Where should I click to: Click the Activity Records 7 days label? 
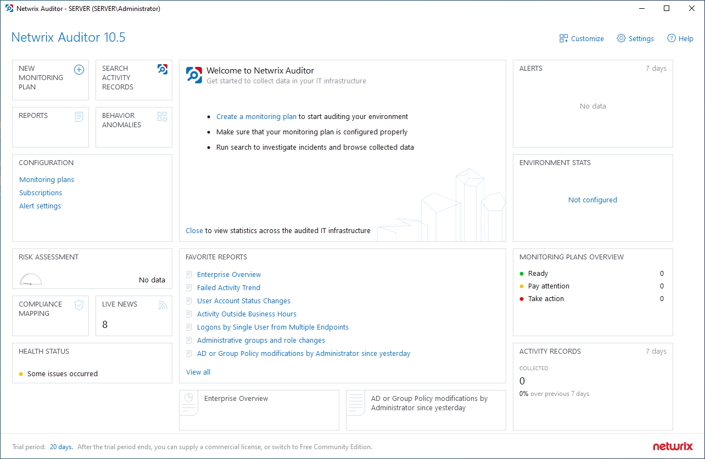pyautogui.click(x=656, y=351)
